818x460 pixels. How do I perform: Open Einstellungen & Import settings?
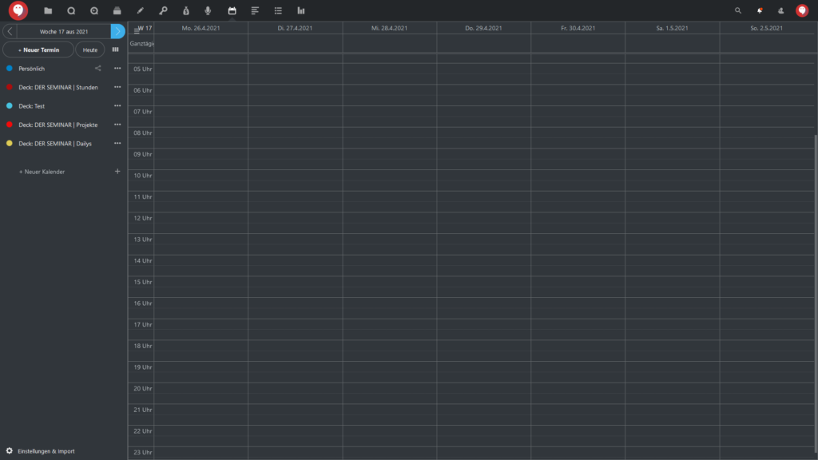pyautogui.click(x=41, y=451)
